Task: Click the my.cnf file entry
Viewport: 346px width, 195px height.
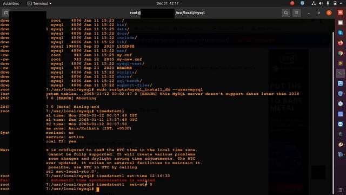Action: coord(124,55)
